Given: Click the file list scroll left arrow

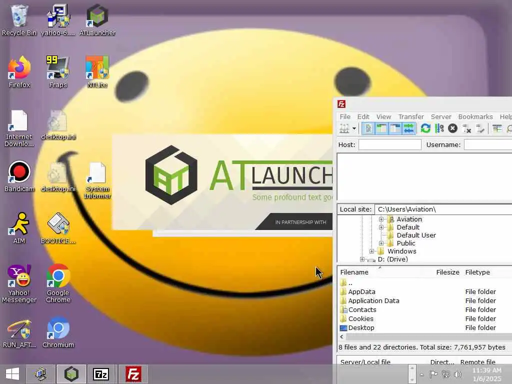Looking at the screenshot, I should click(x=342, y=336).
